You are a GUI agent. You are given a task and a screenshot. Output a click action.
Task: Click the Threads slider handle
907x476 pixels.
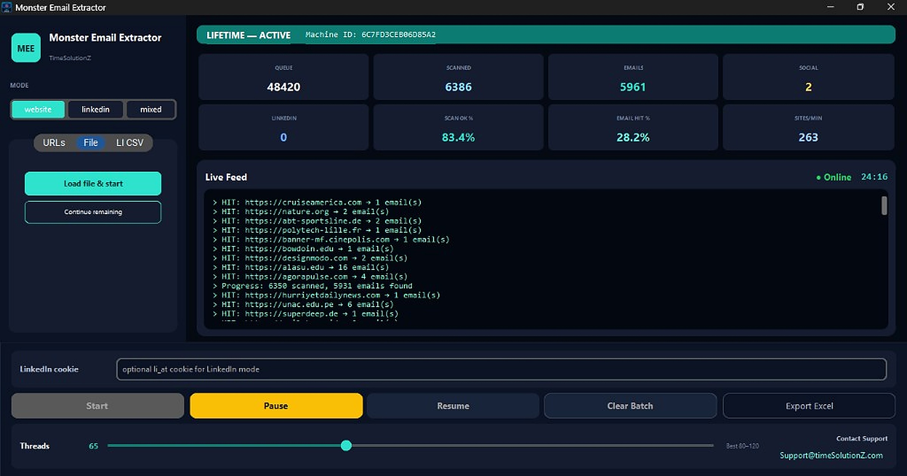346,446
